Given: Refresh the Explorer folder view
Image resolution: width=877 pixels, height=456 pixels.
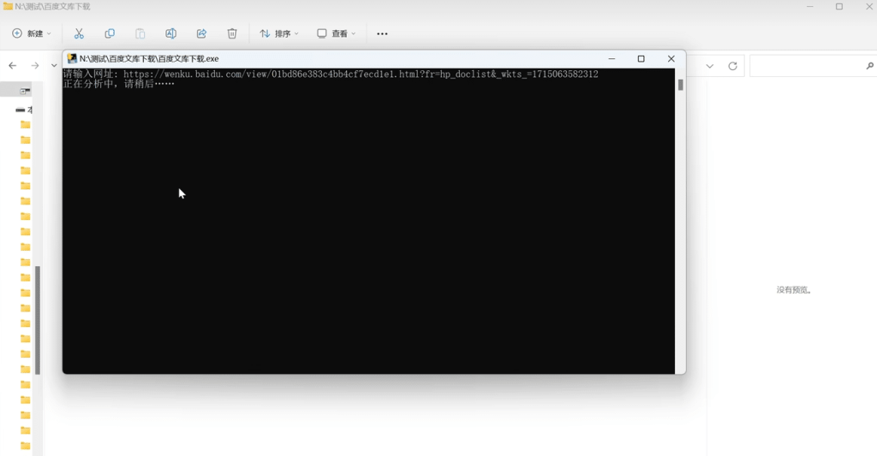Looking at the screenshot, I should point(733,66).
